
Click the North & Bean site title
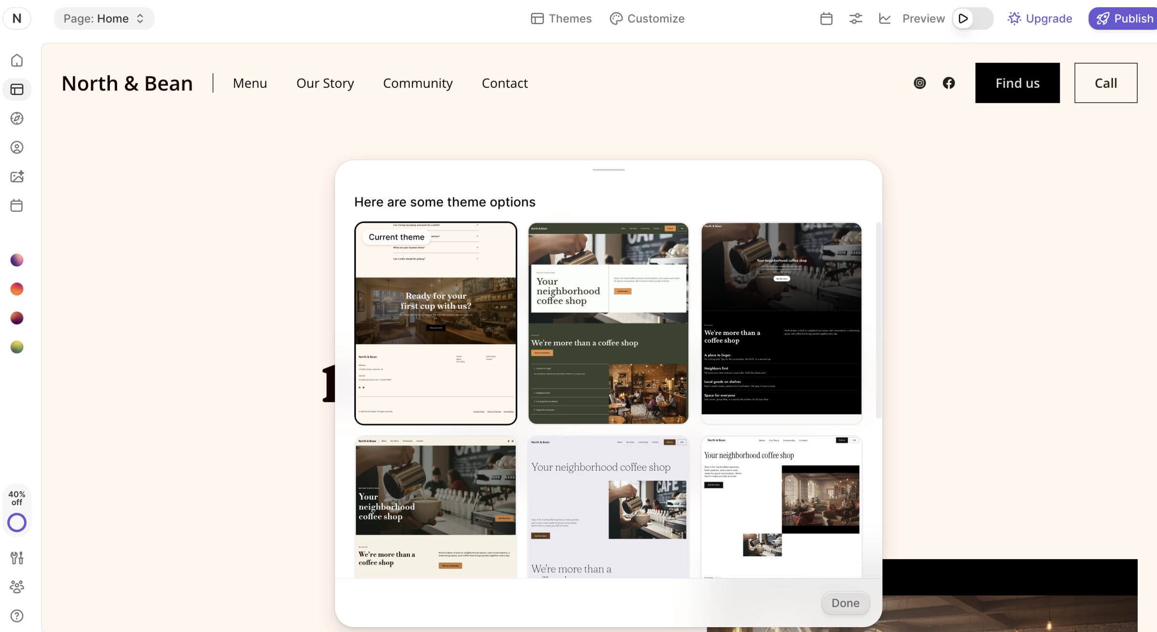pos(127,83)
